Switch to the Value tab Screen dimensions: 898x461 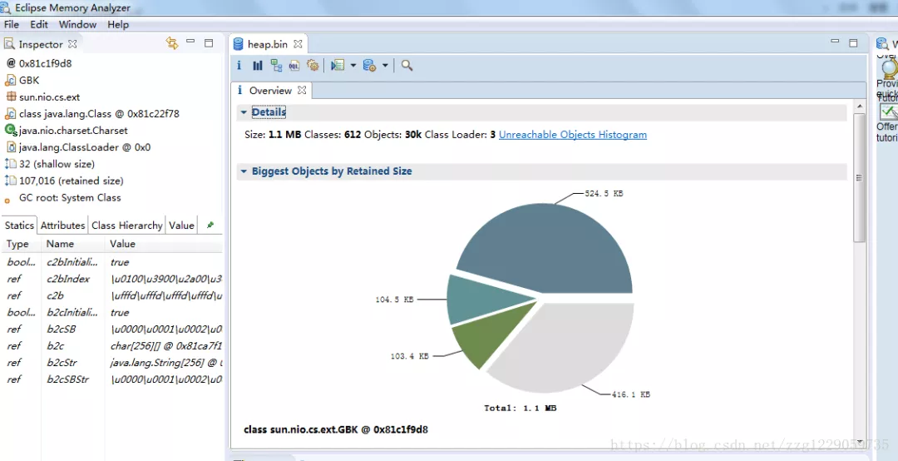click(x=181, y=226)
